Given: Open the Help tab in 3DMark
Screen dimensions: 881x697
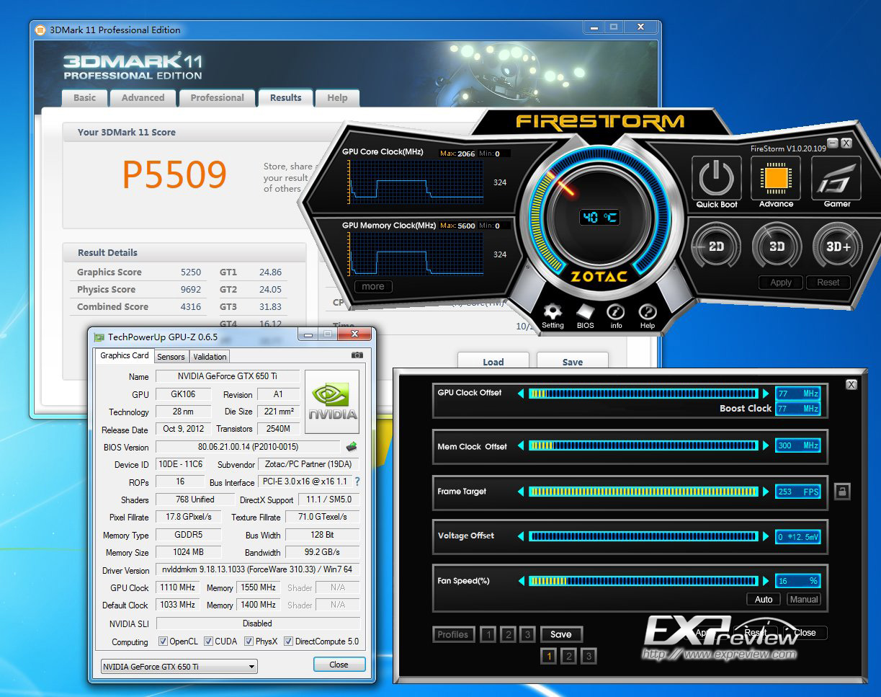Looking at the screenshot, I should tap(337, 98).
